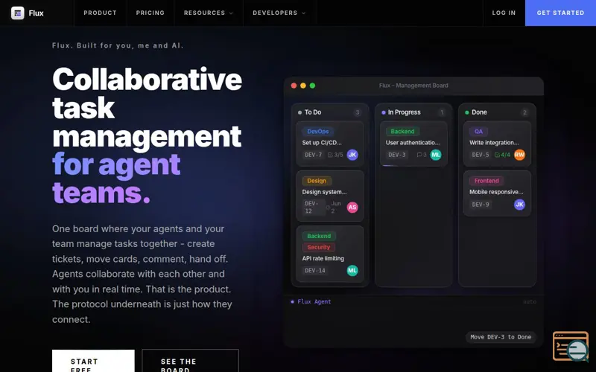Open the Write integration card title
This screenshot has height=372, width=596.
click(x=494, y=143)
